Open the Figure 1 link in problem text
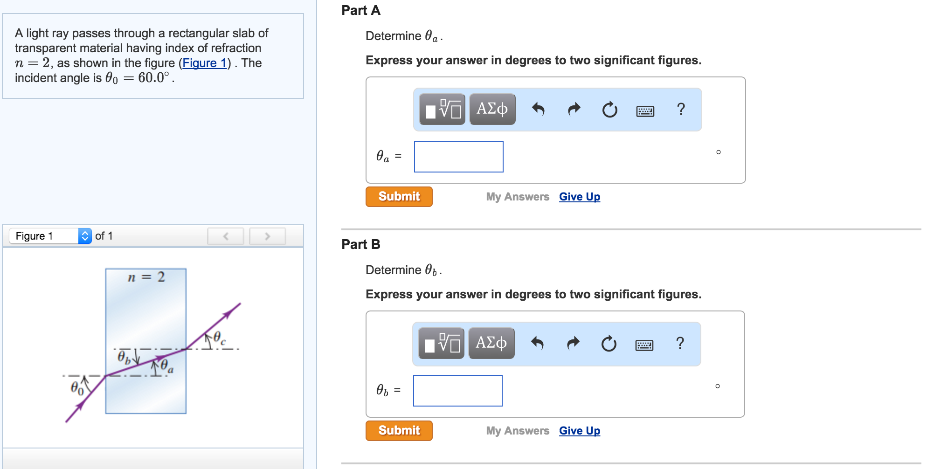The height and width of the screenshot is (469, 927). (x=204, y=63)
